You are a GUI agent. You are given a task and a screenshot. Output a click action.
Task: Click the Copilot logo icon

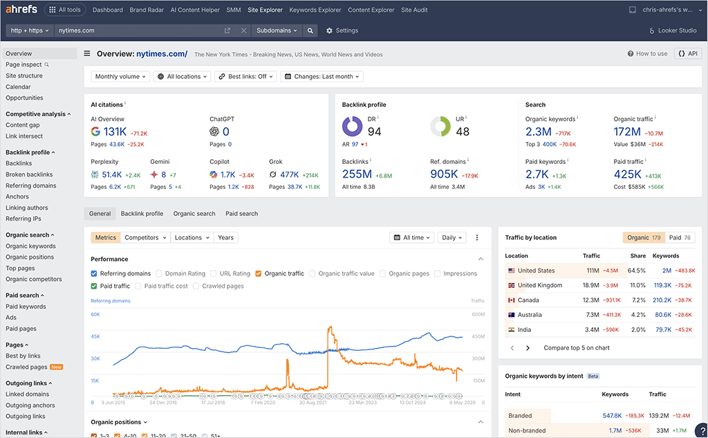click(213, 174)
